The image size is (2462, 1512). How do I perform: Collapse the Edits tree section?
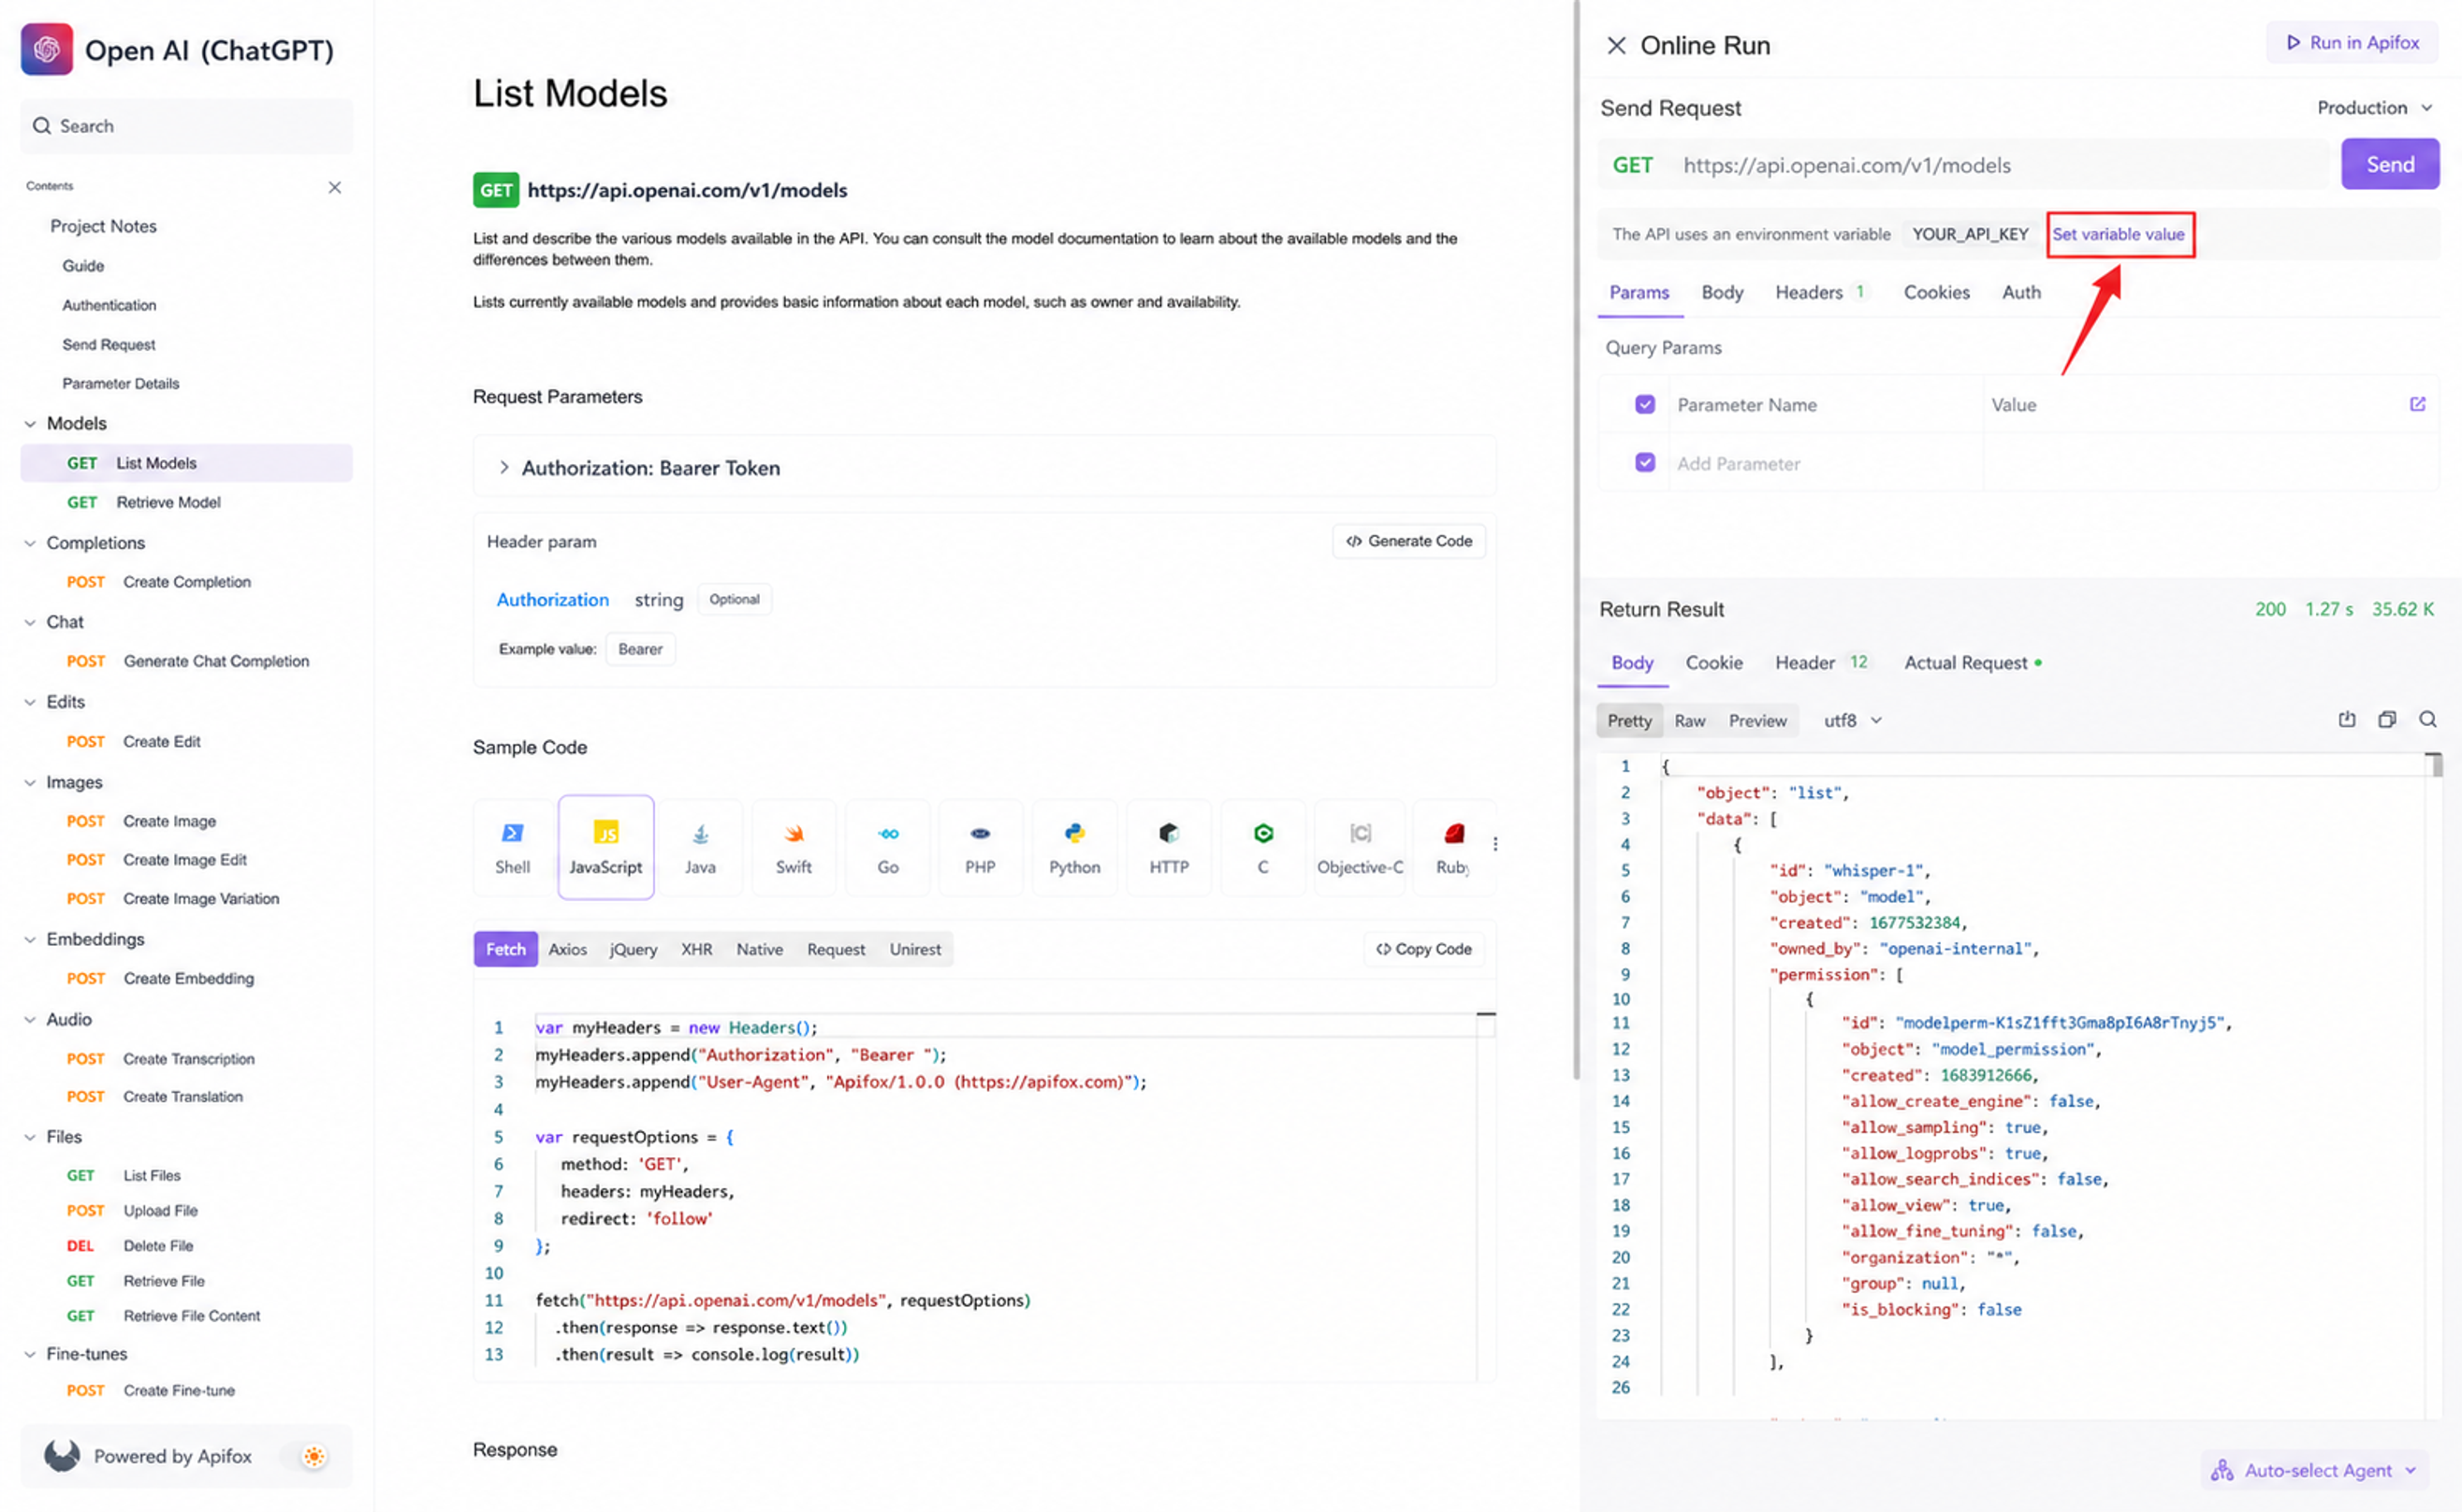[30, 702]
